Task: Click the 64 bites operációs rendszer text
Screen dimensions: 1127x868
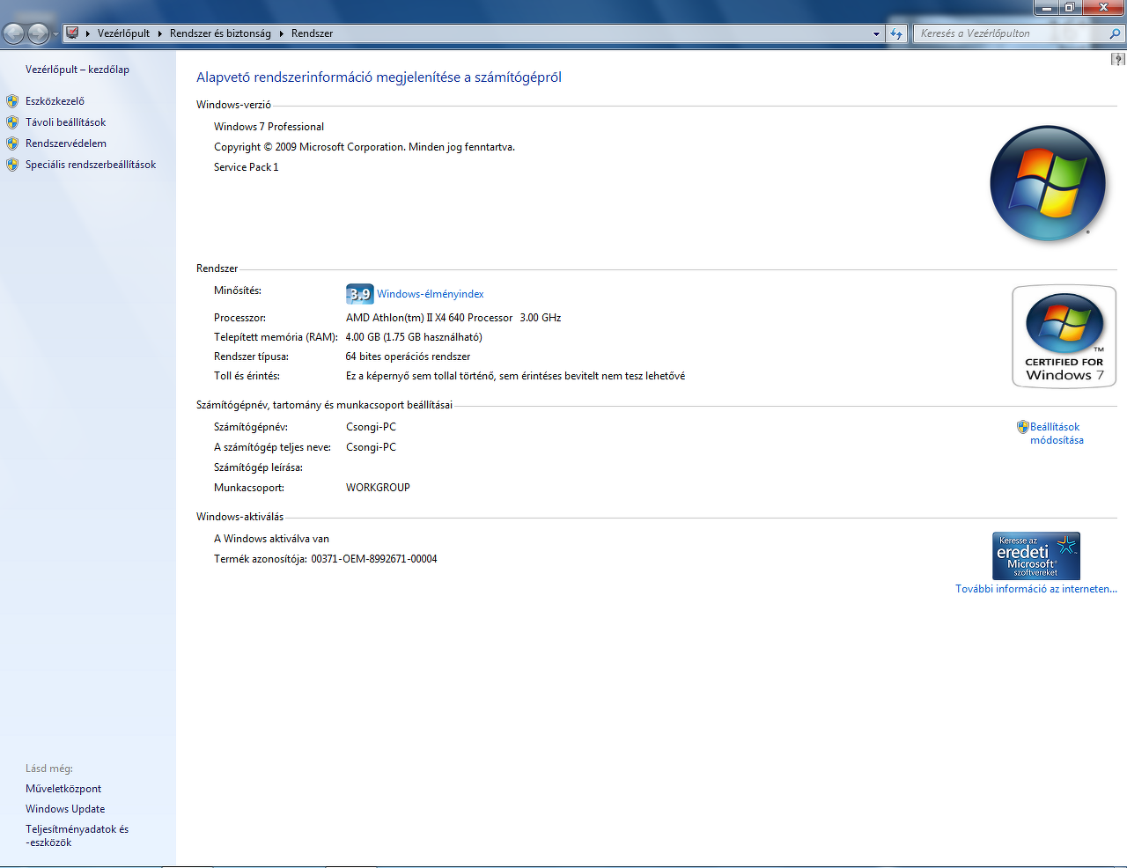Action: click(408, 357)
